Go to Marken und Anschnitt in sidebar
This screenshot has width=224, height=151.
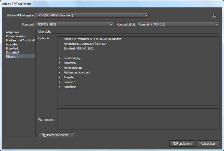point(20,40)
